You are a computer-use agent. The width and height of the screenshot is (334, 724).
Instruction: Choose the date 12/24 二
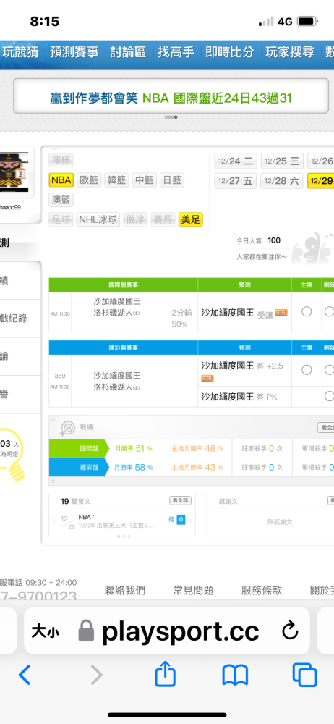coord(236,161)
